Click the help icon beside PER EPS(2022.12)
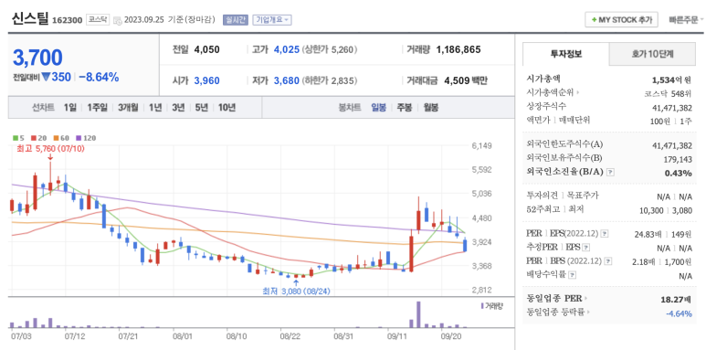Screen dimensions: 706x350 605,234
